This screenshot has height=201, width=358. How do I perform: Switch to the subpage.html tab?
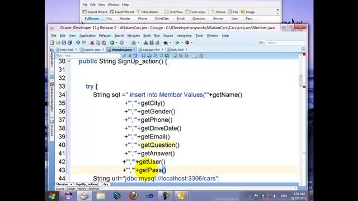pos(151,50)
